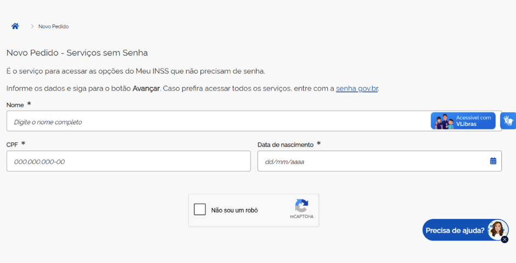Open the virtual assistant avatar
This screenshot has width=516, height=263.
tap(497, 229)
